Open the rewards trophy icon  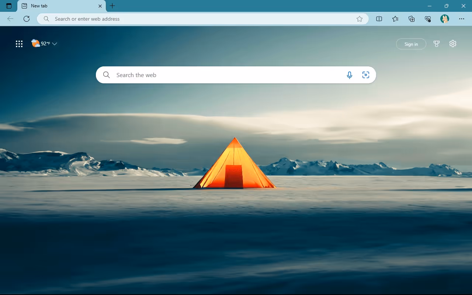[x=437, y=44]
